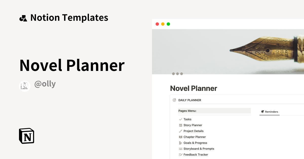This screenshot has width=304, height=159.
Task: Click the Storyboard & Prompts keyboard icon
Action: (x=181, y=149)
